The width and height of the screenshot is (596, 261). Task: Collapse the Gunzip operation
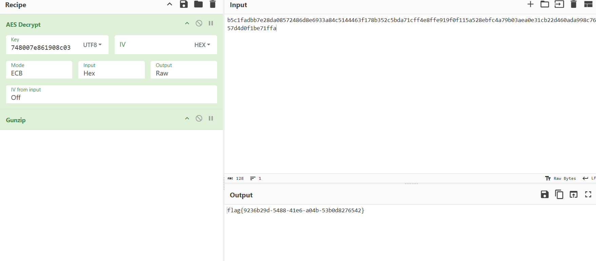187,118
